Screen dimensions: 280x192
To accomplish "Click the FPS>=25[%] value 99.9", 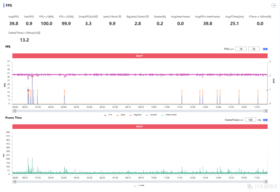I will click(66, 24).
